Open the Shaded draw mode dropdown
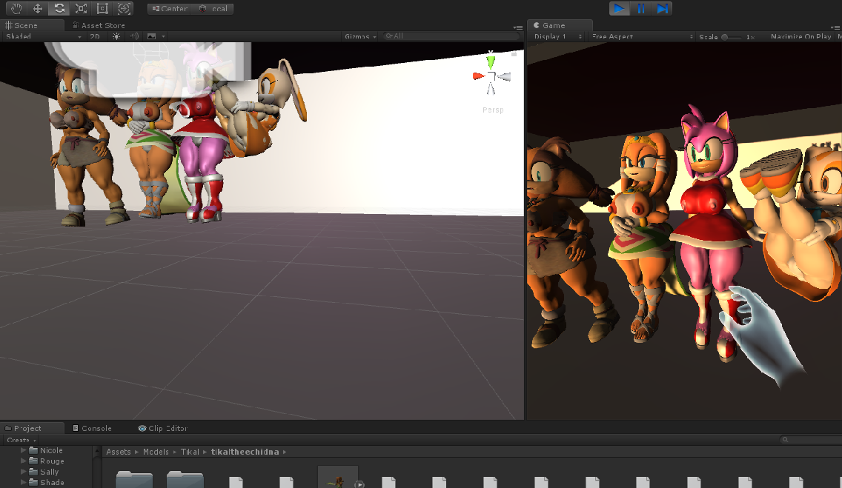The height and width of the screenshot is (488, 842). pos(43,36)
